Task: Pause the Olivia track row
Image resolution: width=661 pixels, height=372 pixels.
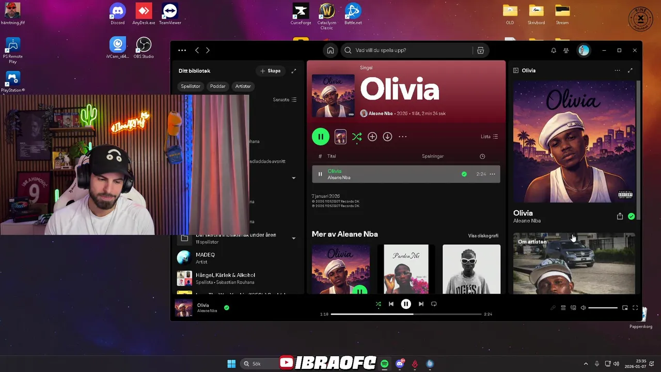Action: point(320,174)
